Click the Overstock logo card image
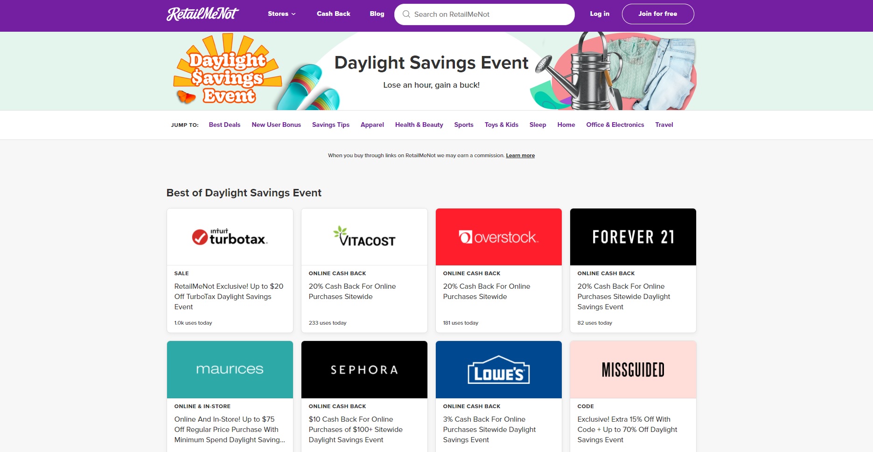 (x=499, y=237)
